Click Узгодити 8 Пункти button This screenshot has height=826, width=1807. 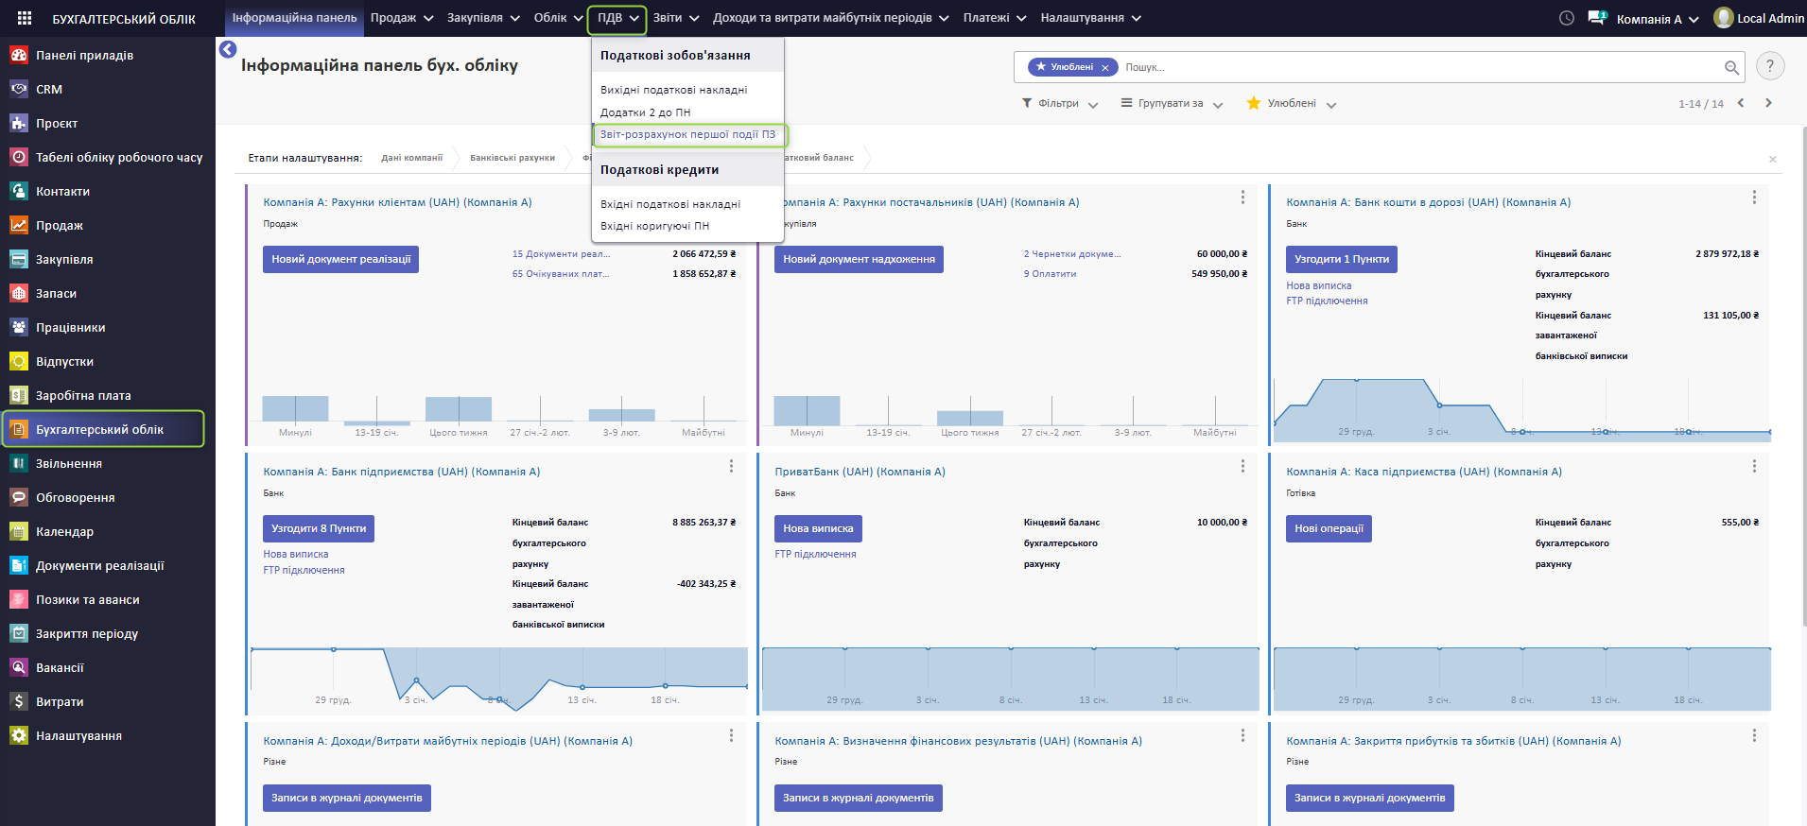tap(319, 528)
